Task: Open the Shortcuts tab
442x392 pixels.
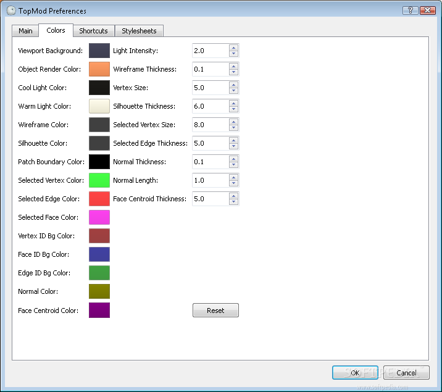Action: point(94,31)
